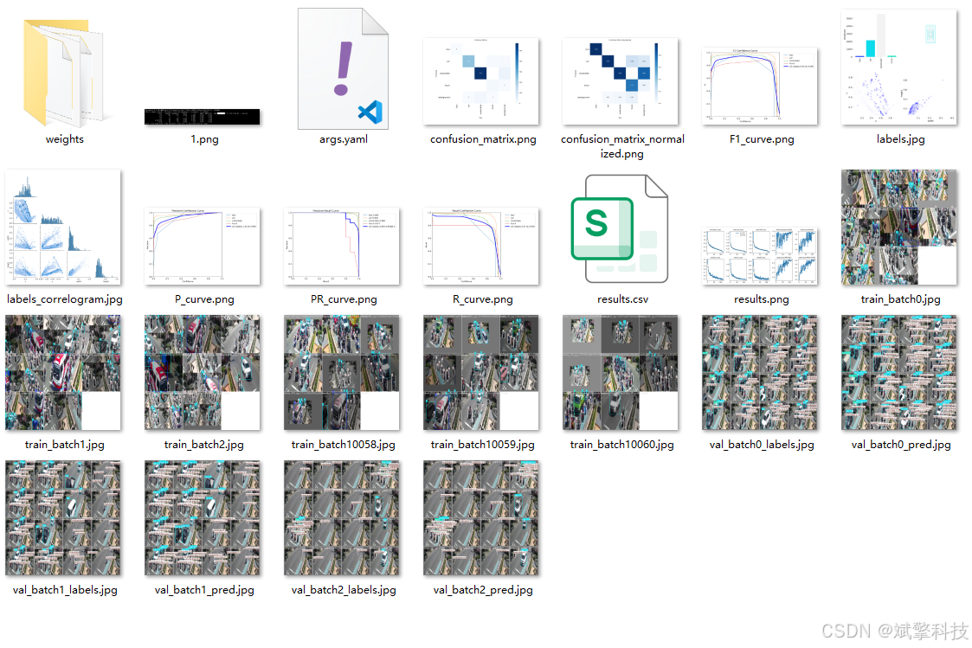Select the train_batch10060.jpg thumbnail

point(620,372)
